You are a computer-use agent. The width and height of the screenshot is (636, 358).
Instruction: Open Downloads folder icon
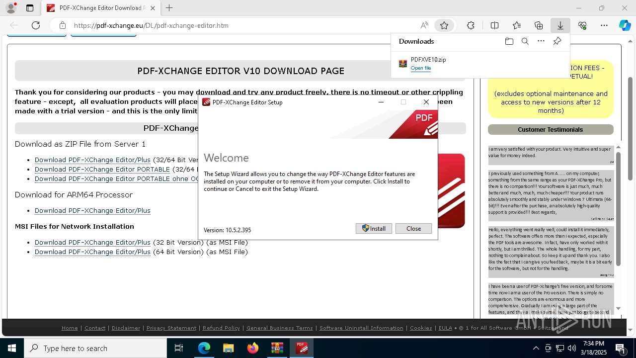(509, 41)
